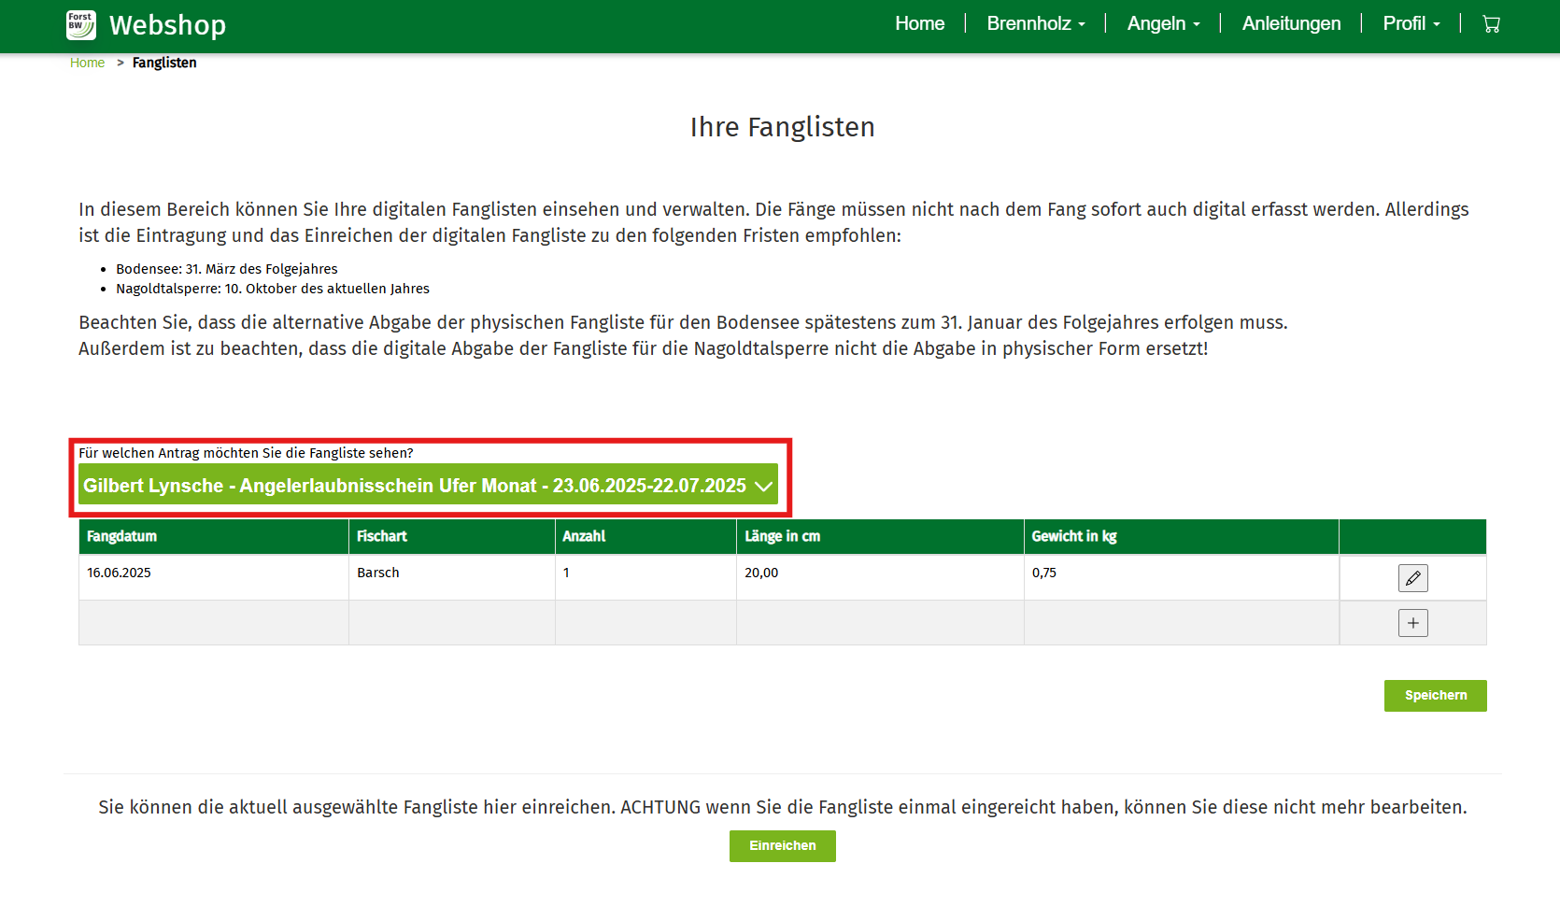Open the Brennholz dropdown menu
This screenshot has width=1560, height=906.
pyautogui.click(x=1035, y=24)
